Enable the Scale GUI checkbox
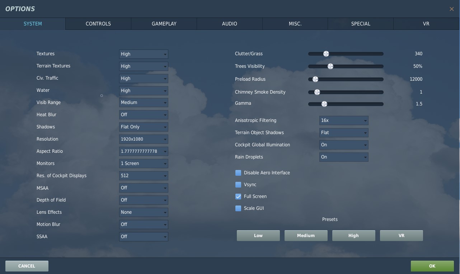 click(x=238, y=208)
